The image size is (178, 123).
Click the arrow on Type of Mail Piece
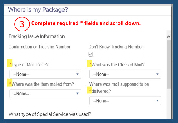point(78,74)
